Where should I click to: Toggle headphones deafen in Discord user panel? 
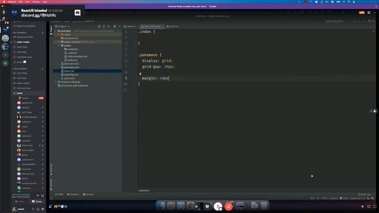[38, 209]
